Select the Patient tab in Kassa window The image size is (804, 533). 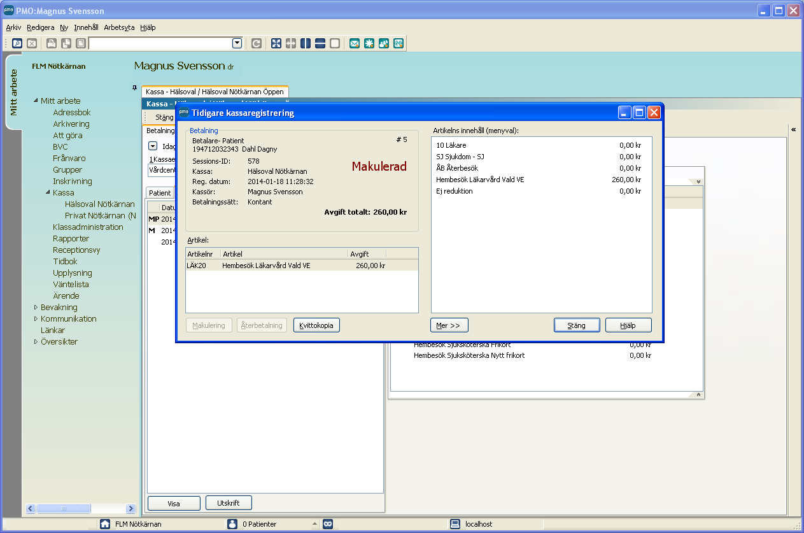click(160, 193)
